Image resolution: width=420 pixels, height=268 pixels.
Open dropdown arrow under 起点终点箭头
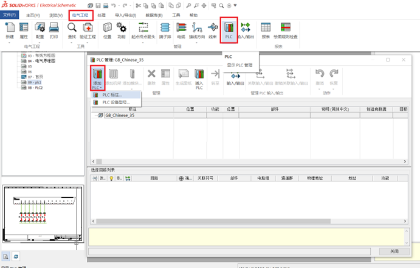pos(143,43)
